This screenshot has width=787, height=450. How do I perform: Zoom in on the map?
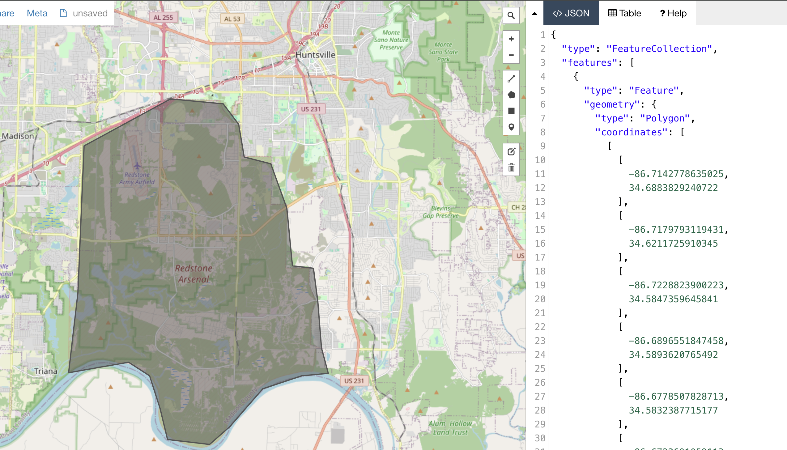point(511,38)
